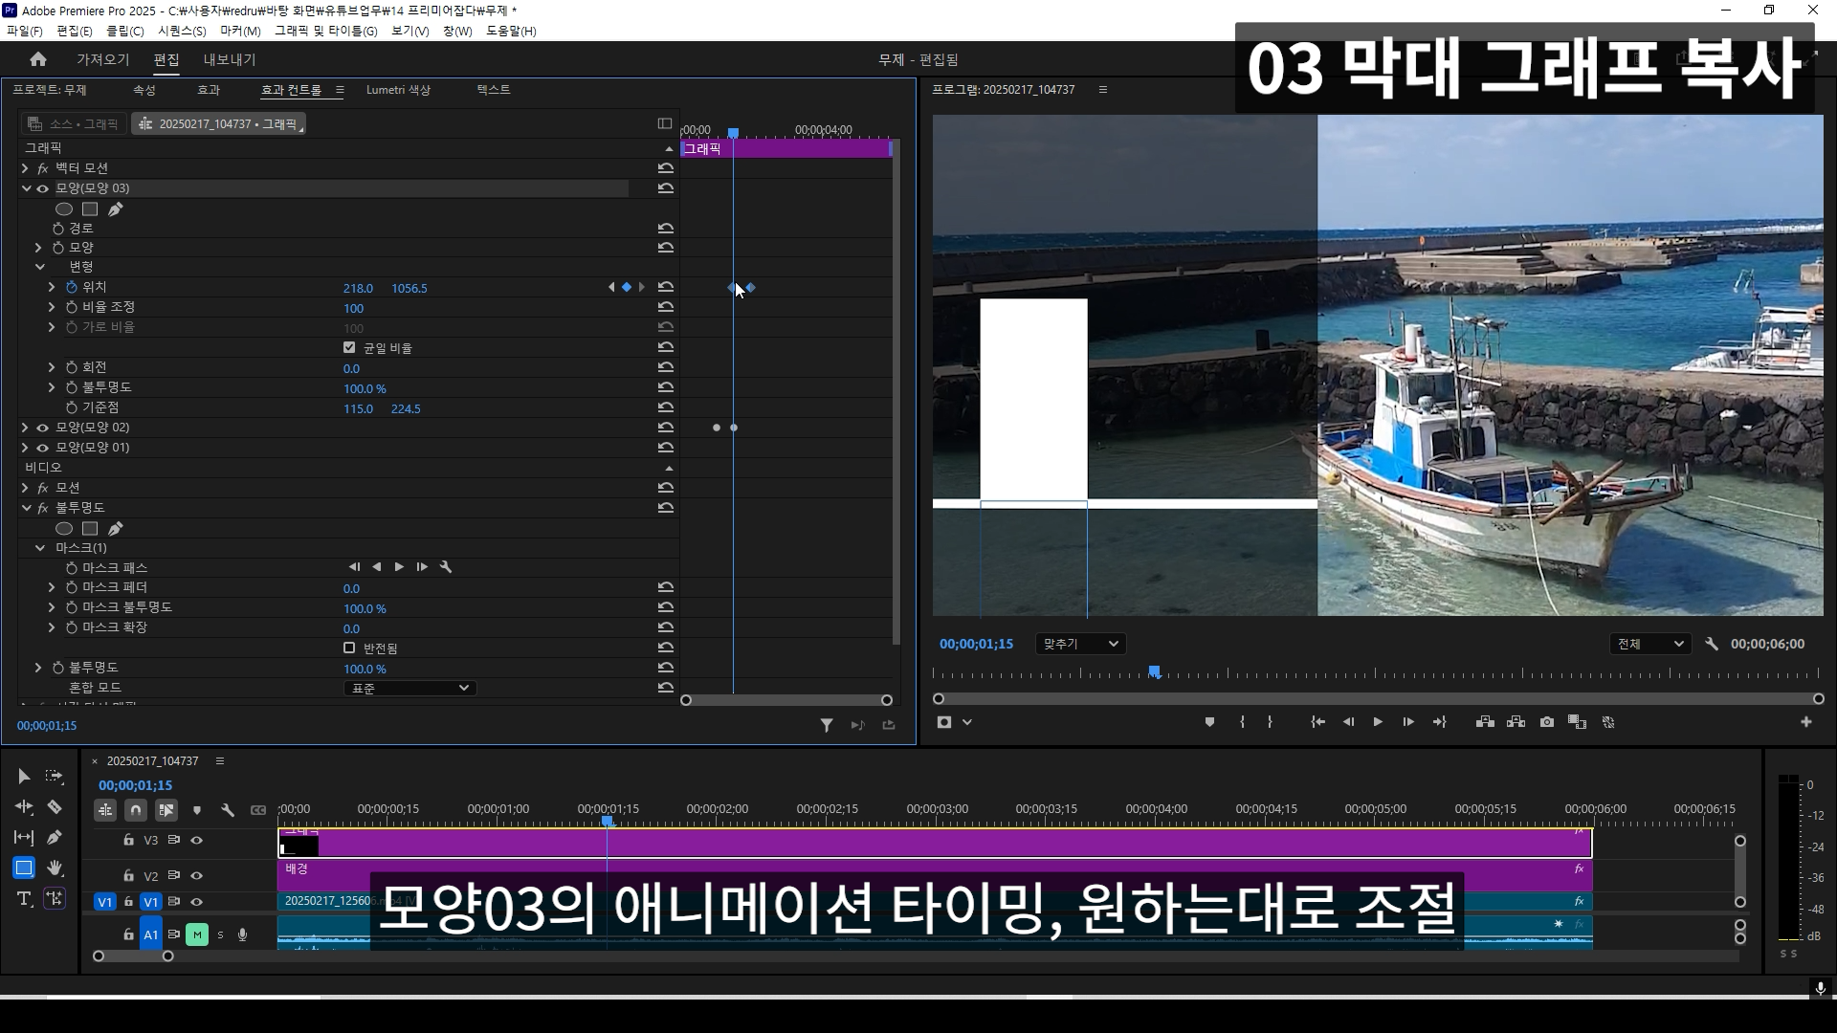Screen dimensions: 1837x1033
Task: Click the Export Frame camera icon
Action: pyautogui.click(x=1547, y=722)
